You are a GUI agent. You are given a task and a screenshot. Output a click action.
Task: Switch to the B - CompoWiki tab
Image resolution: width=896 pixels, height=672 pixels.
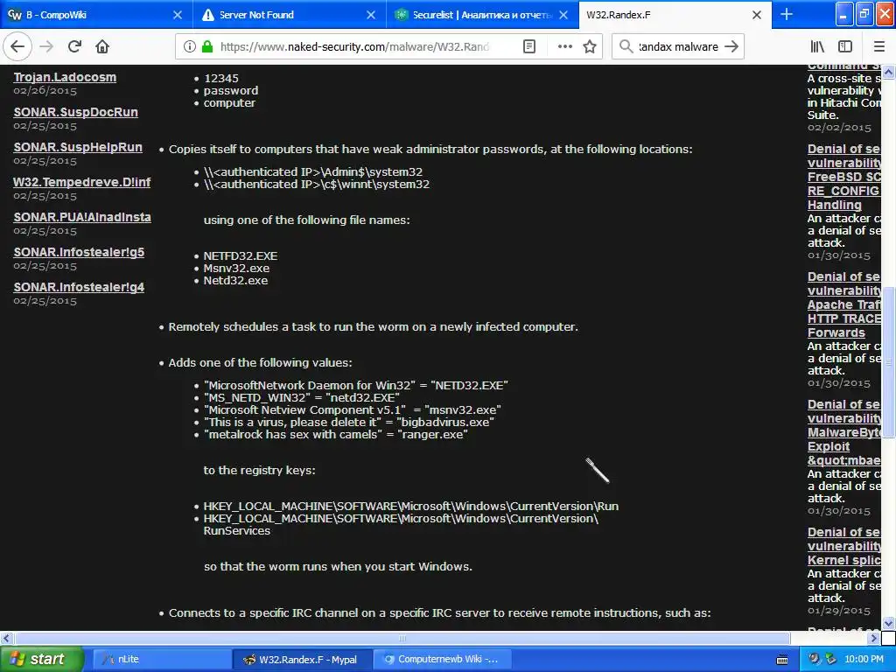tap(96, 15)
